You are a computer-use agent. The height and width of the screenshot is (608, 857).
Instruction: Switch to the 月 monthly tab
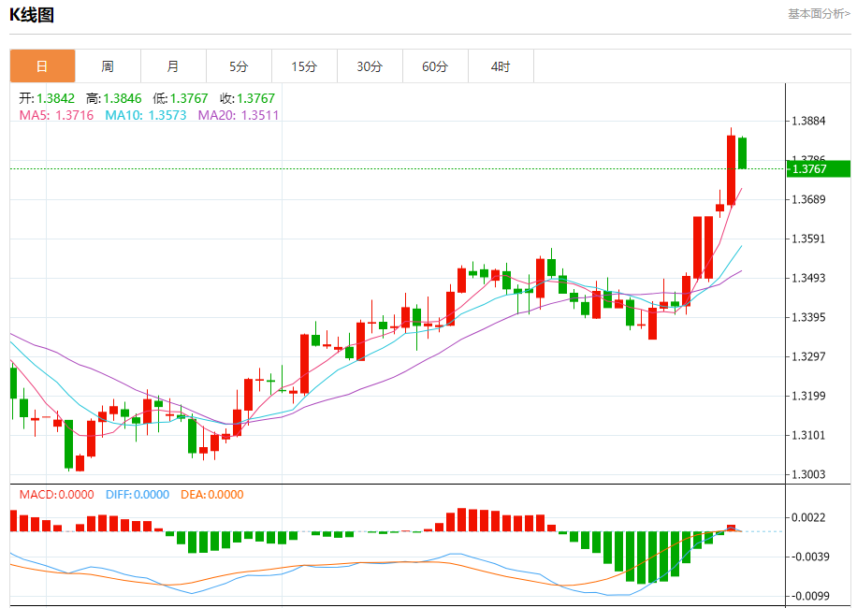[173, 66]
